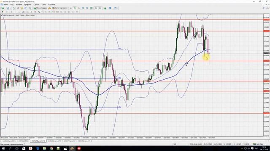Switch timeframe to M30

(57, 12)
